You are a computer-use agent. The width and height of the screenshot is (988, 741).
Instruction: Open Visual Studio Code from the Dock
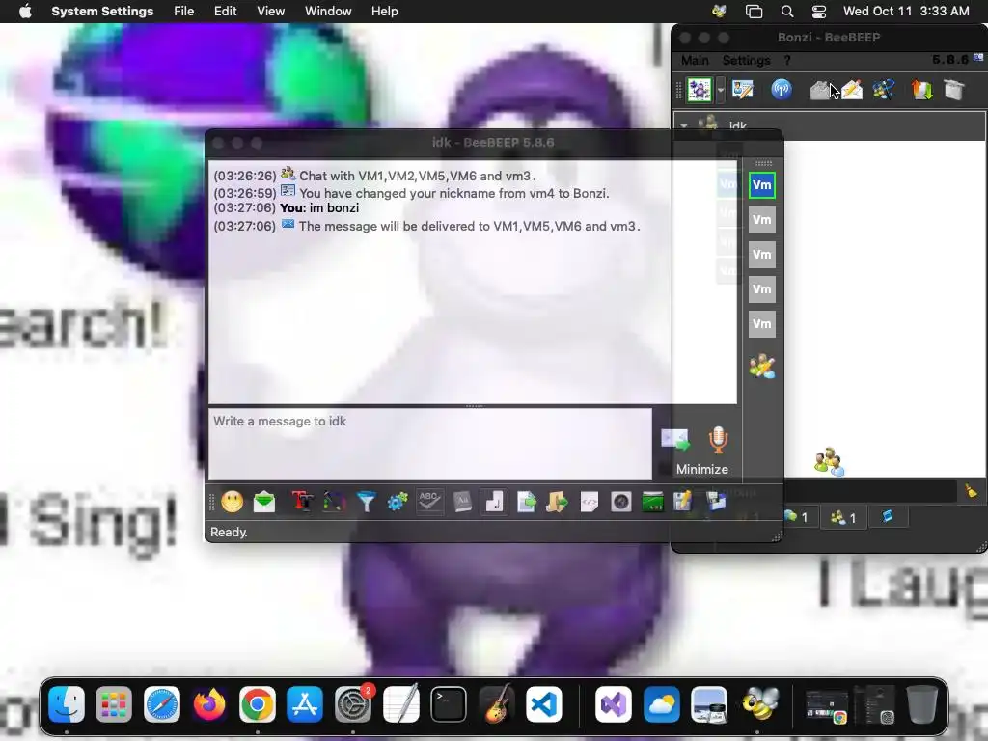[544, 704]
